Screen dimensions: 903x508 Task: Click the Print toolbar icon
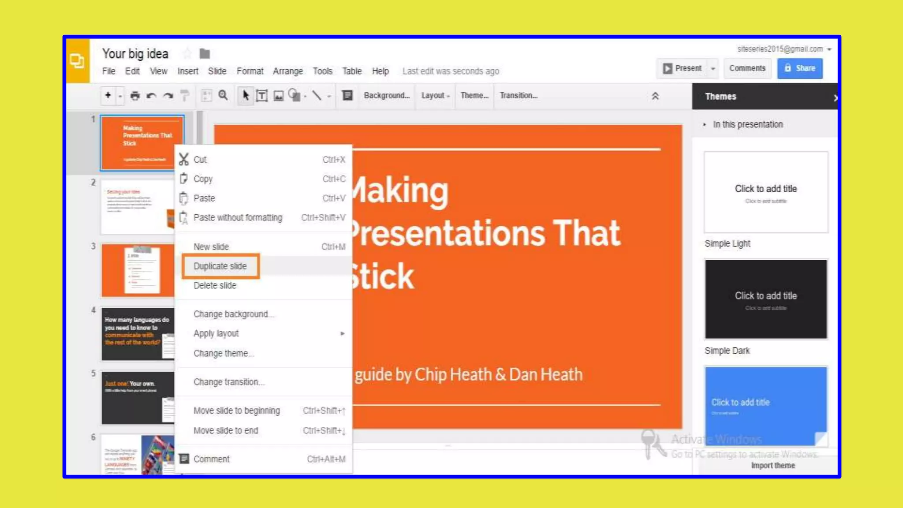135,96
